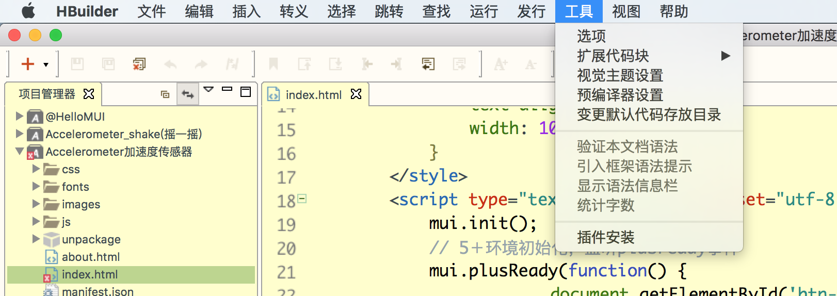Select about.html in the project tree
The width and height of the screenshot is (837, 296).
point(91,257)
